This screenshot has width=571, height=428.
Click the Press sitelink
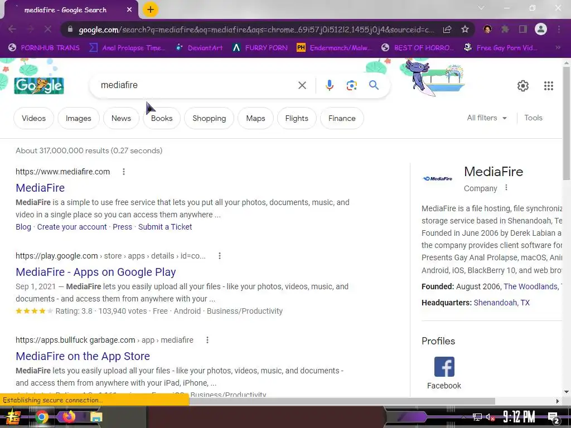[122, 227]
